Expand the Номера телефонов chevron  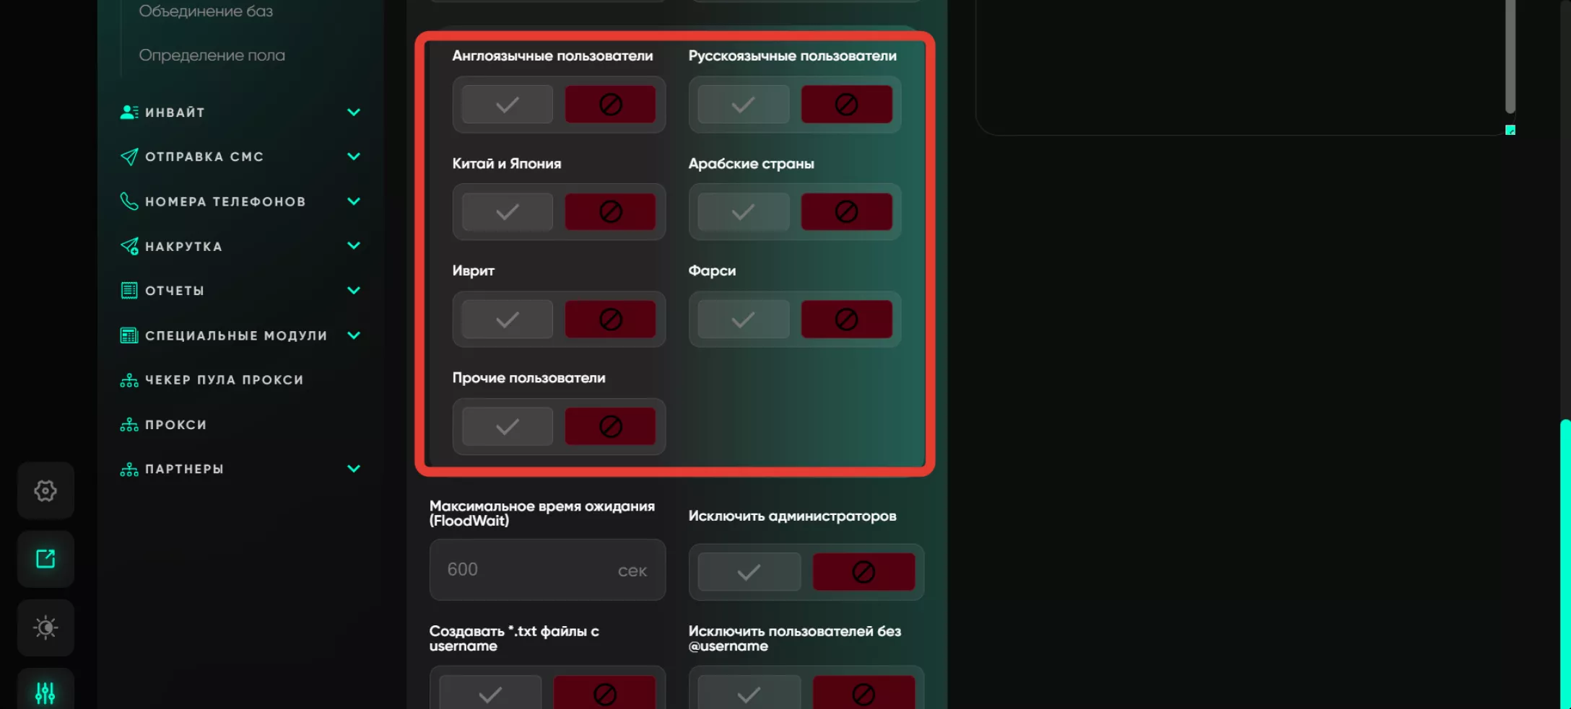(x=354, y=201)
